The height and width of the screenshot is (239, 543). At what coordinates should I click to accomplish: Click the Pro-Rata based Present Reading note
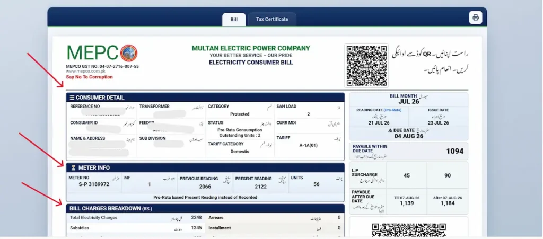(x=205, y=198)
